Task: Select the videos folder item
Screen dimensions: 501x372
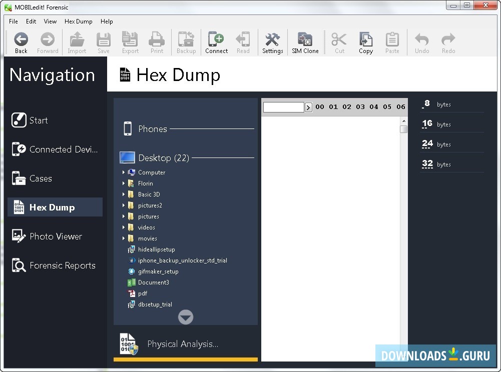Action: pos(142,227)
